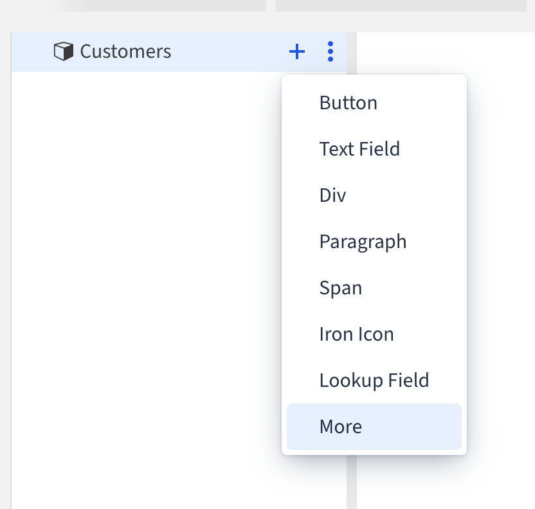Screen dimensions: 535x509
Task: Select the Customers component title
Action: click(x=125, y=51)
